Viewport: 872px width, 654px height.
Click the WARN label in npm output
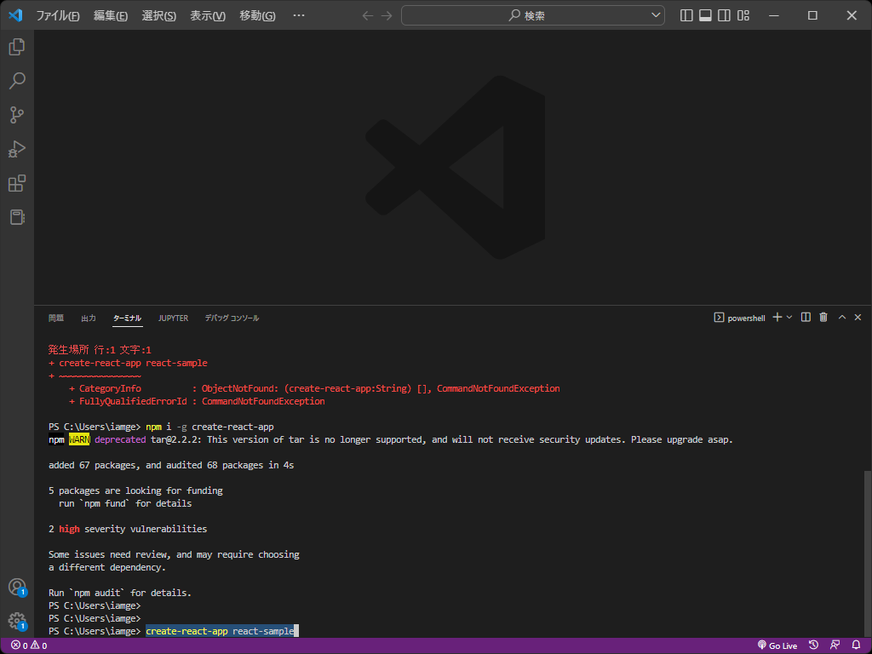(x=79, y=440)
